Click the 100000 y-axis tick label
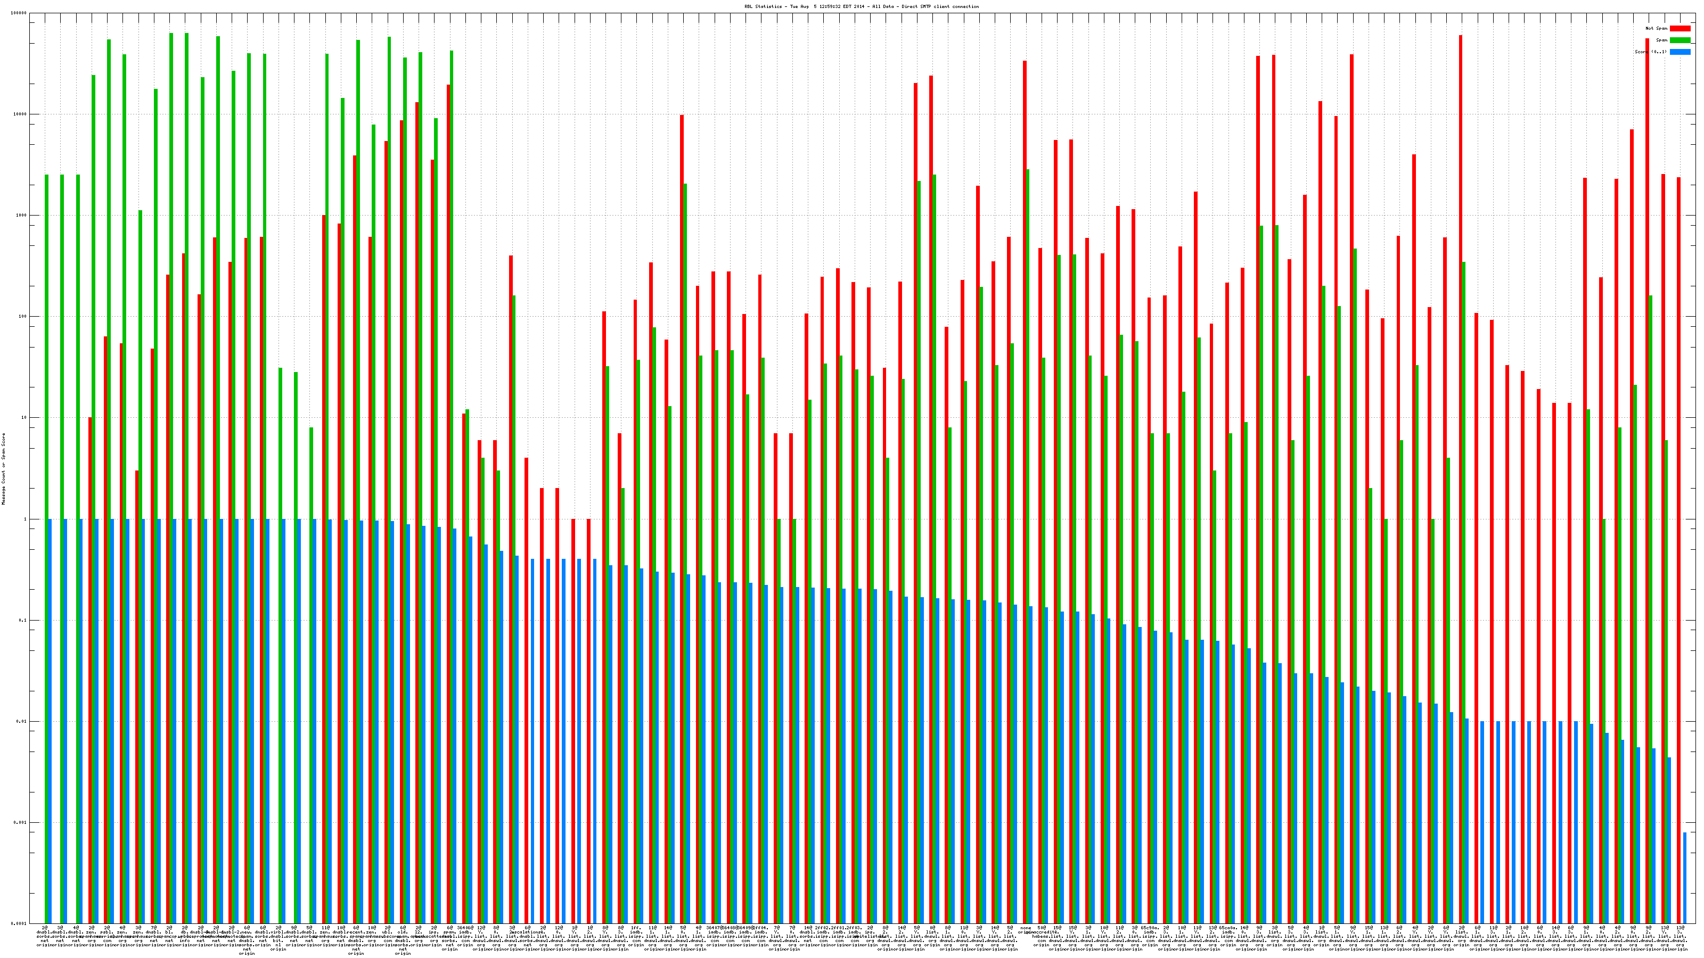The width and height of the screenshot is (1704, 958). (x=19, y=13)
